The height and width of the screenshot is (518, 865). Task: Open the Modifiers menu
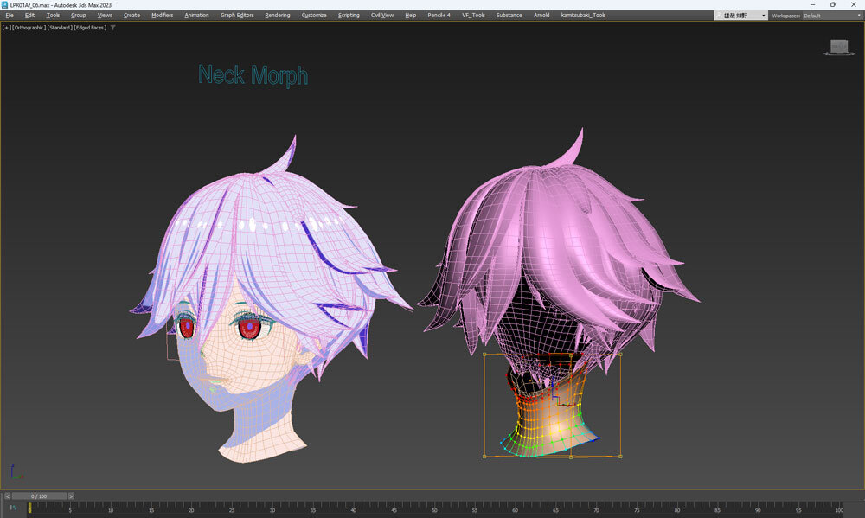[163, 16]
